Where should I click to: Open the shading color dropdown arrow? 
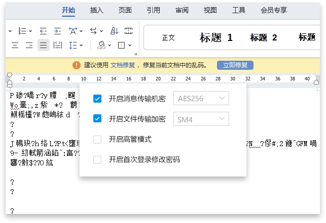(110, 45)
